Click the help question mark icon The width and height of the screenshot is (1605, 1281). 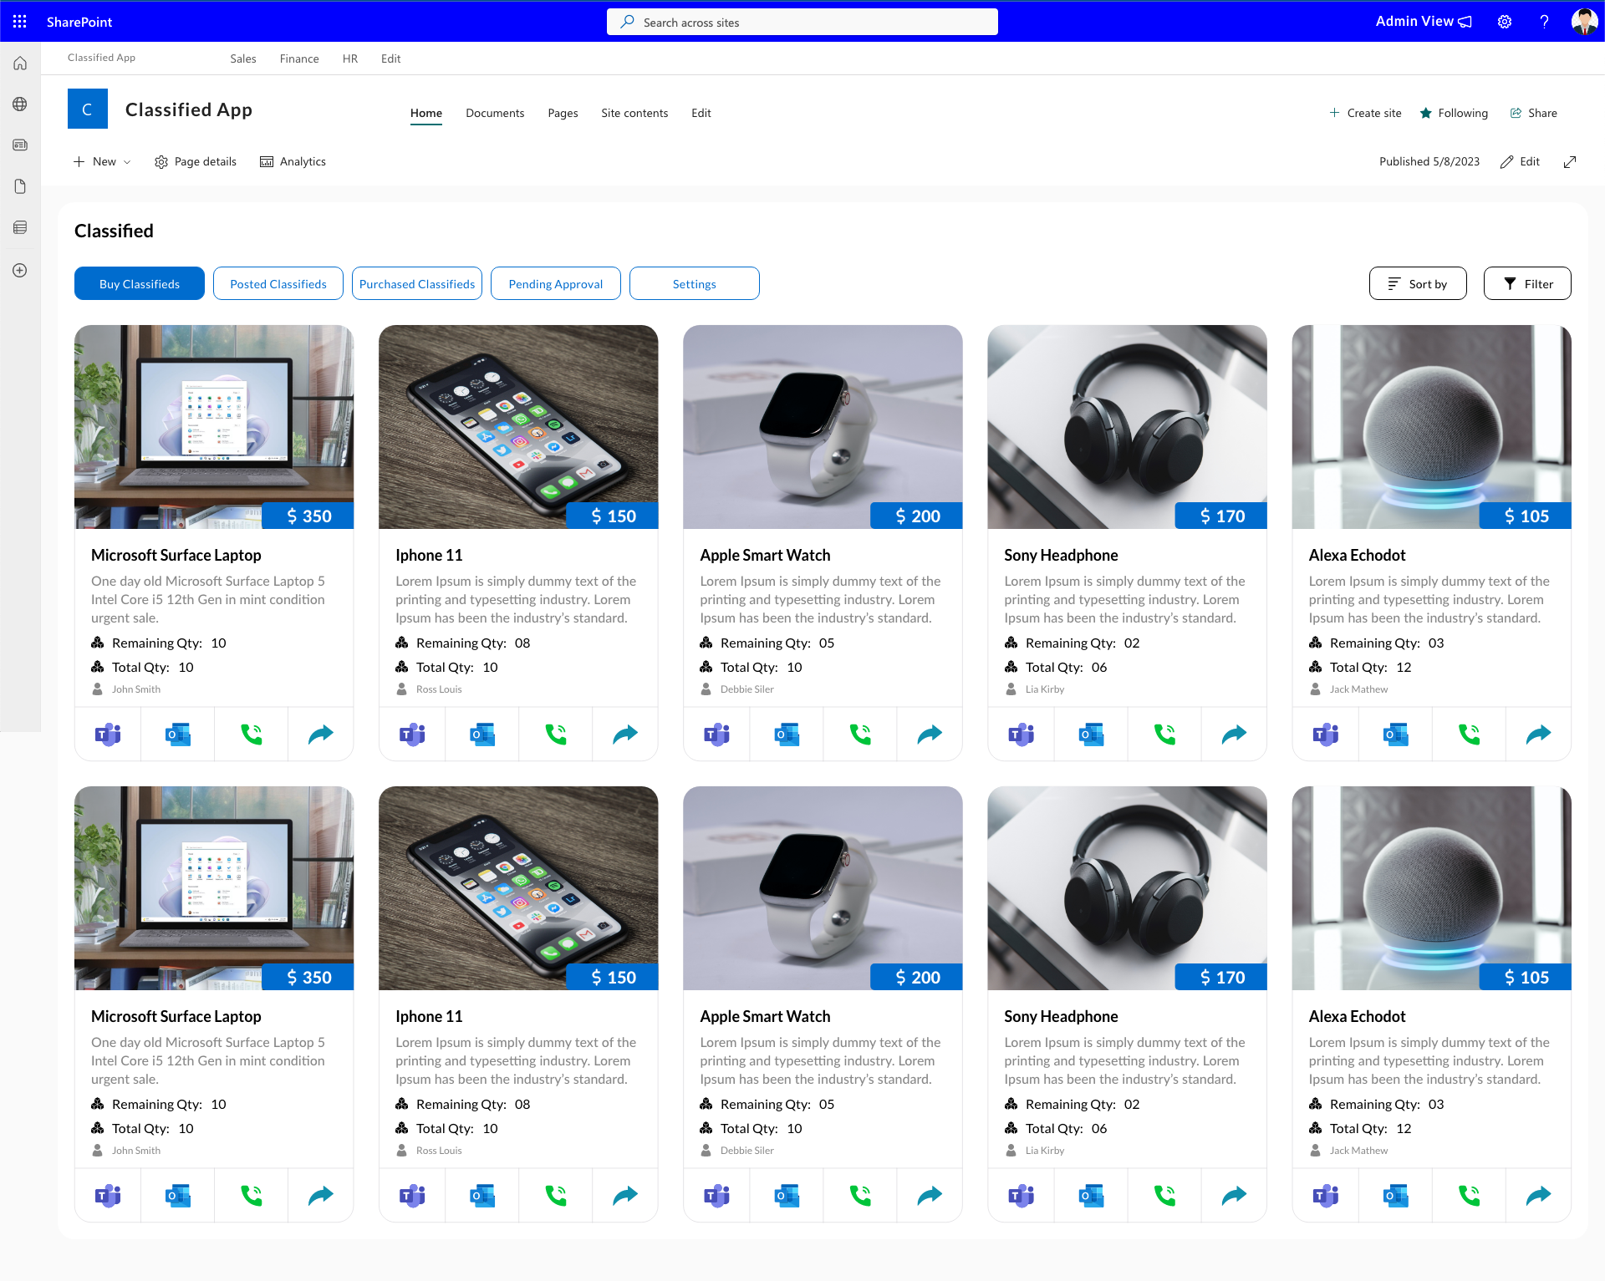pyautogui.click(x=1544, y=22)
